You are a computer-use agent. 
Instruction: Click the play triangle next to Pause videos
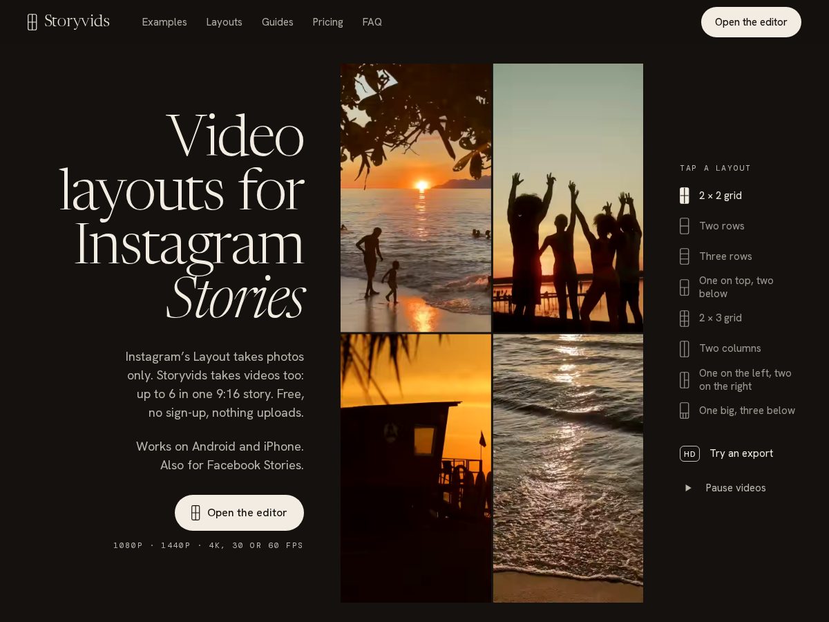[x=688, y=488]
